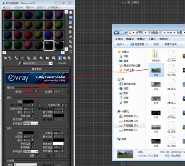The image size is (185, 166).
Task: Toggle the 影响阴影 checkbox
Action: [33, 147]
